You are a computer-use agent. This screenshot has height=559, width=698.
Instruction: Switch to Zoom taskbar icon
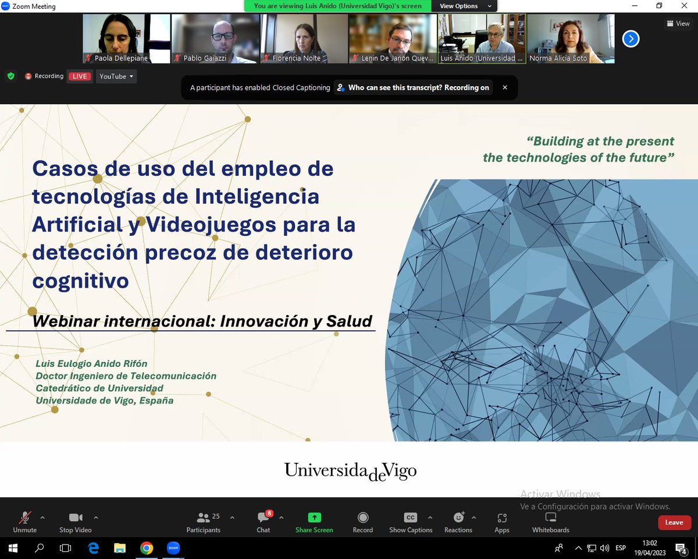[x=173, y=548]
